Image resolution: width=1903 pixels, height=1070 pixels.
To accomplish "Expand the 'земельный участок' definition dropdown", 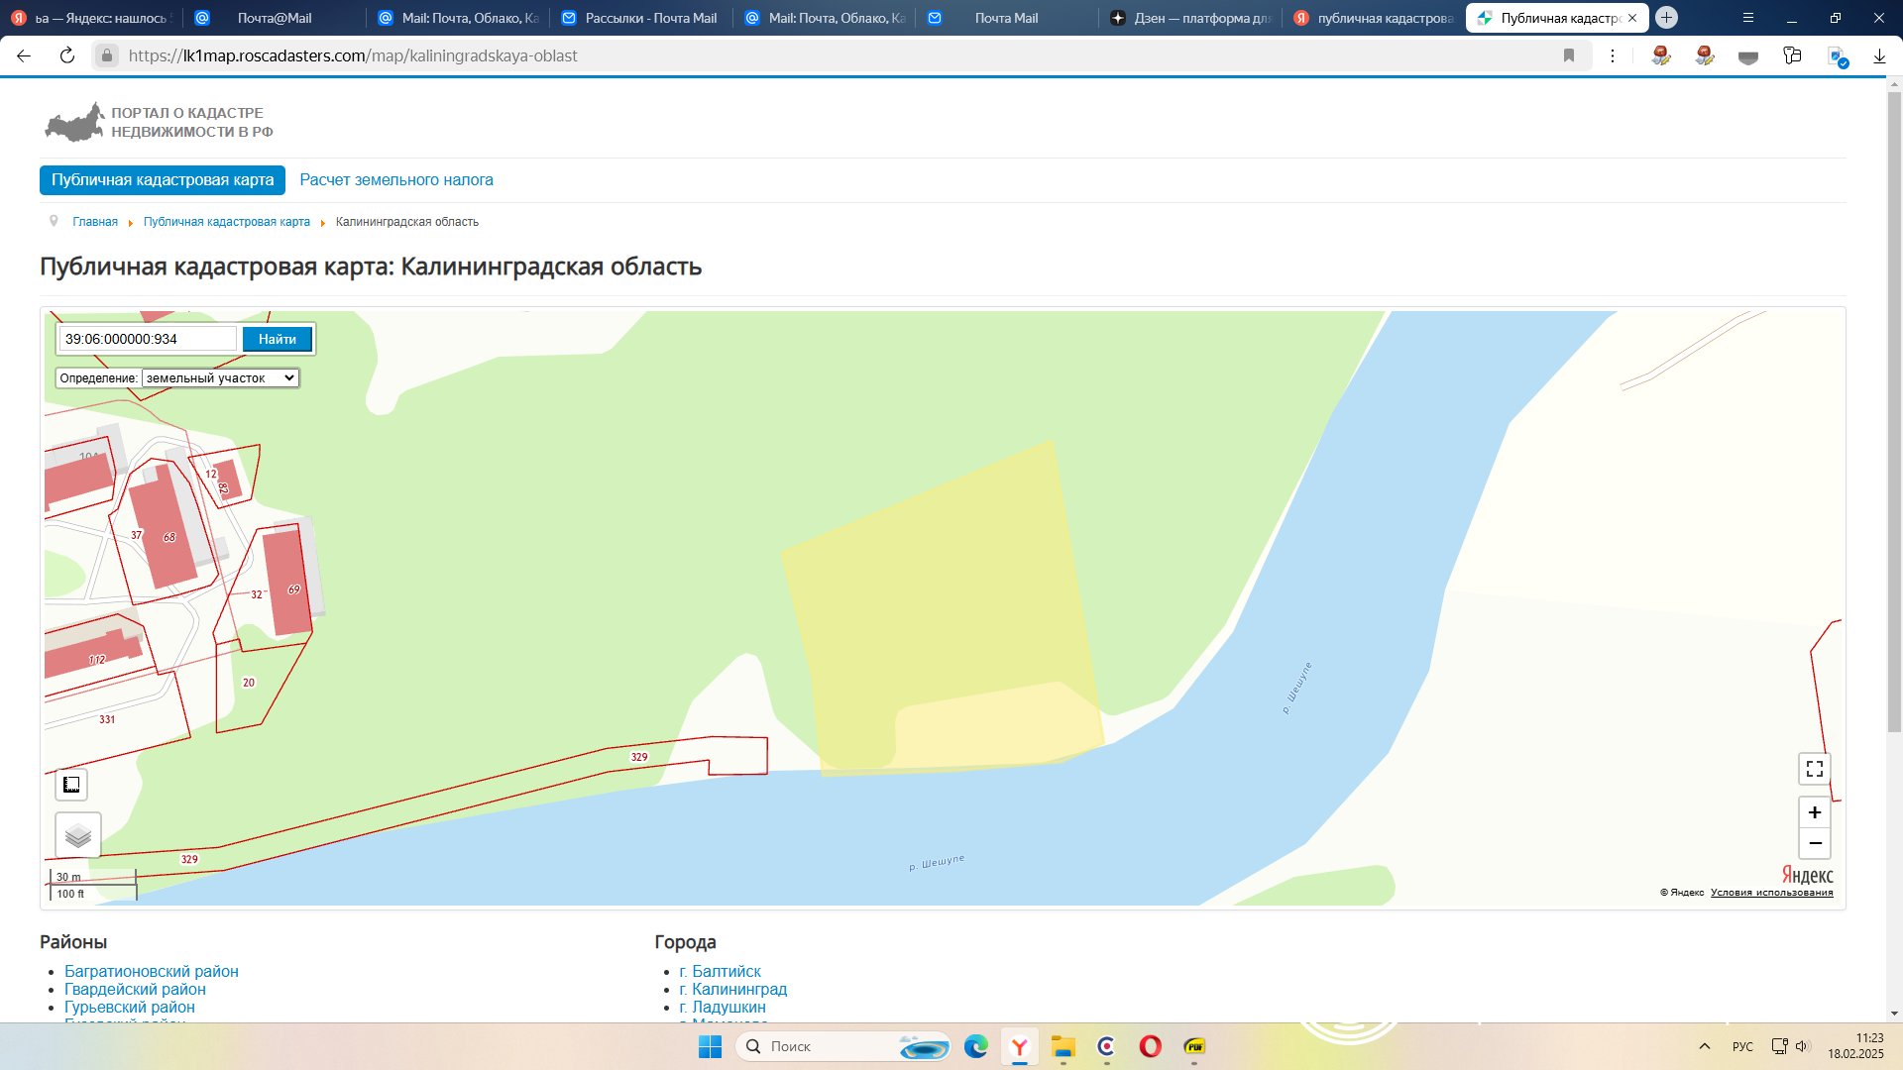I will click(220, 377).
